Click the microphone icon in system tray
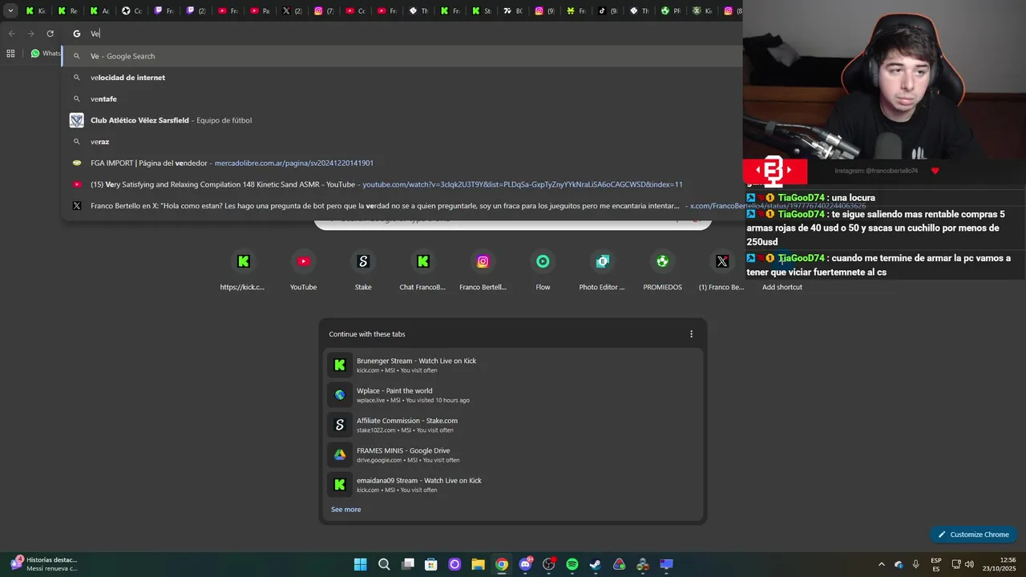Viewport: 1026px width, 577px height. pyautogui.click(x=916, y=564)
